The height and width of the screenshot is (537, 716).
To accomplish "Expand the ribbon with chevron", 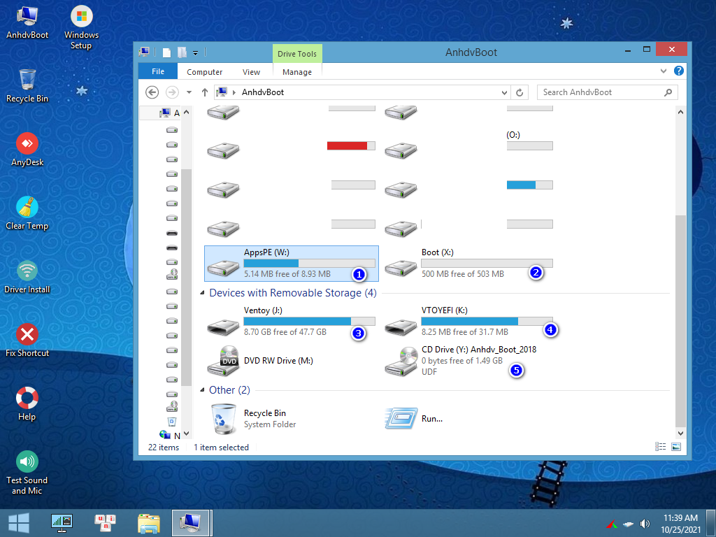I will pos(664,71).
